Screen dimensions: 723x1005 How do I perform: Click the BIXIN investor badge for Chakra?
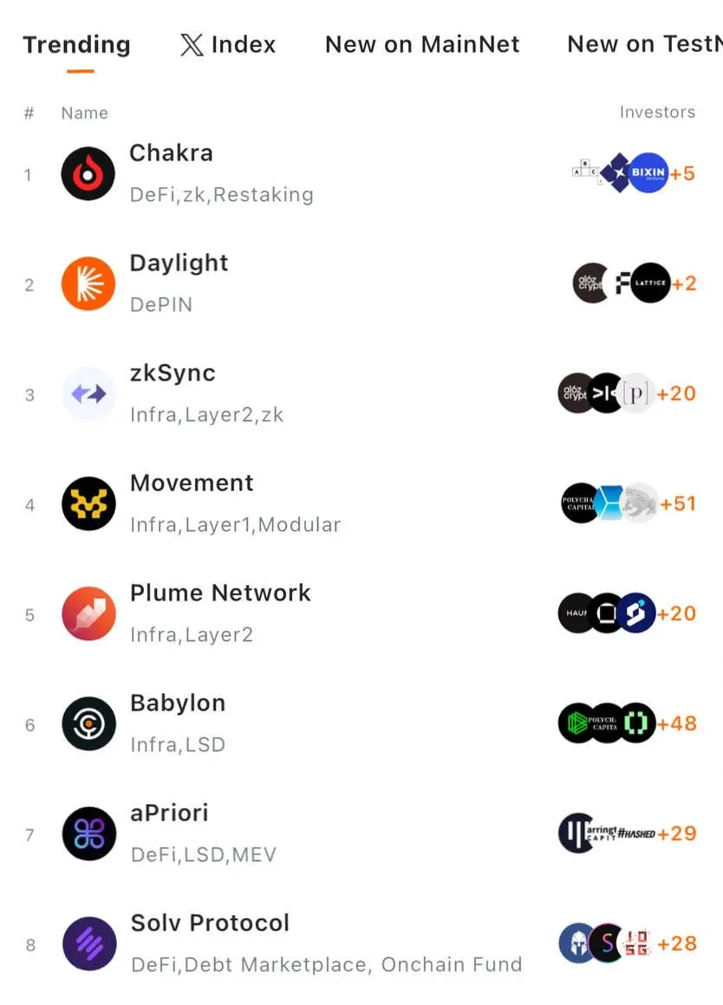click(x=648, y=172)
